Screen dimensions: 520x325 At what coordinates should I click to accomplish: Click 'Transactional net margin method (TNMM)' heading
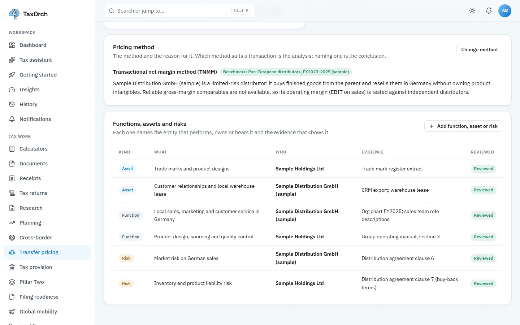pos(165,72)
